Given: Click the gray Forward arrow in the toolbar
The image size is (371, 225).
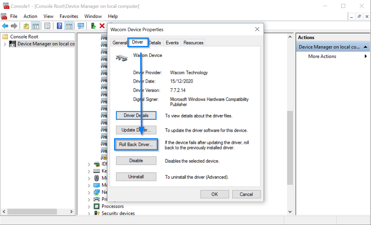Looking at the screenshot, I should pyautogui.click(x=14, y=26).
